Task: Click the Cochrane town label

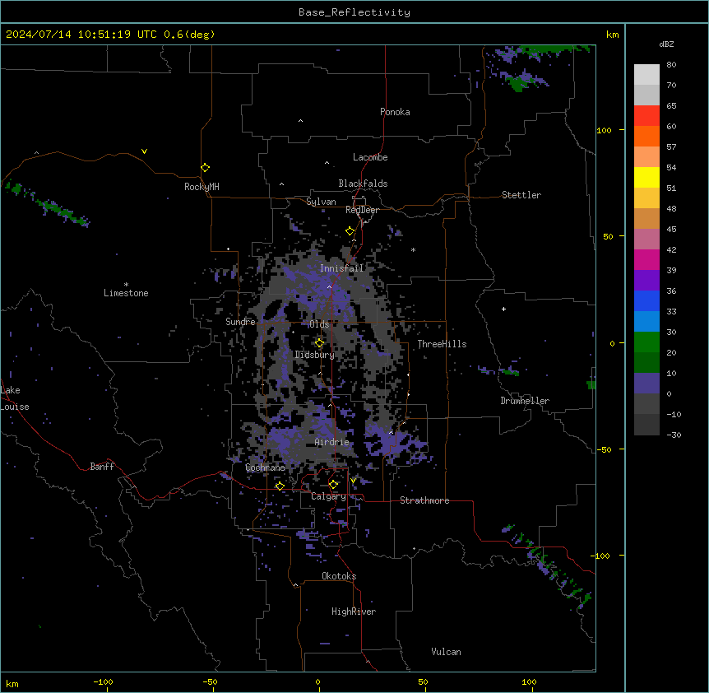Action: click(266, 467)
